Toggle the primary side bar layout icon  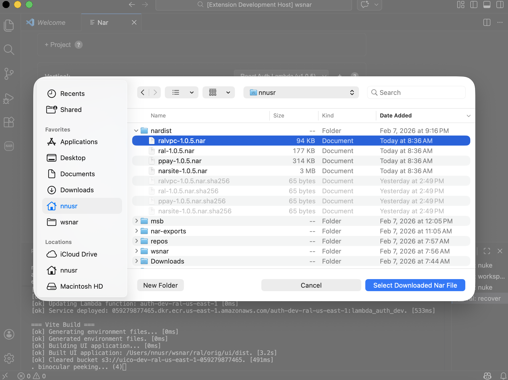tap(474, 5)
